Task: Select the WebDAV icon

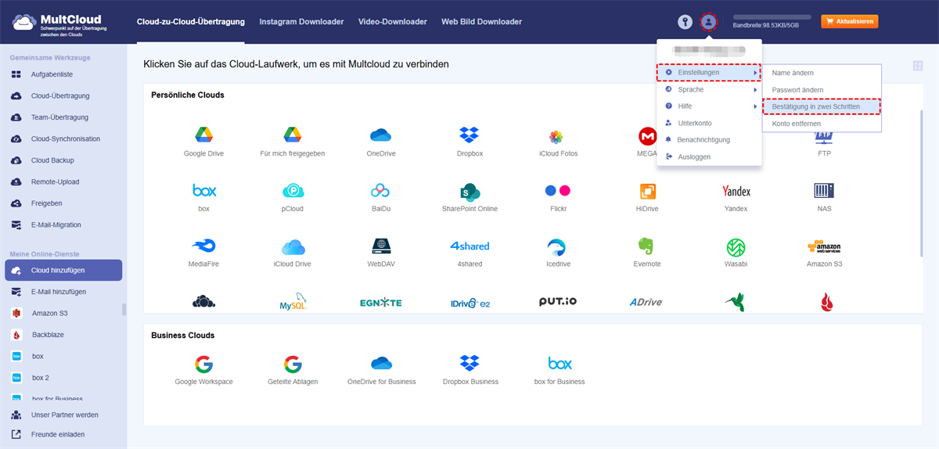Action: (381, 246)
